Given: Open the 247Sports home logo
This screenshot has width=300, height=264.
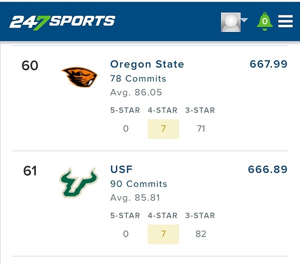Looking at the screenshot, I should [62, 22].
